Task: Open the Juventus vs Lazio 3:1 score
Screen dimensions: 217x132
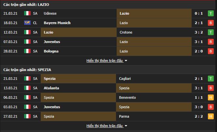Action: point(199,42)
